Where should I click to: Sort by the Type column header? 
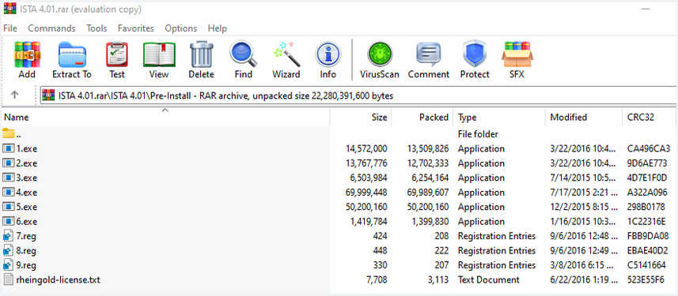click(x=499, y=118)
